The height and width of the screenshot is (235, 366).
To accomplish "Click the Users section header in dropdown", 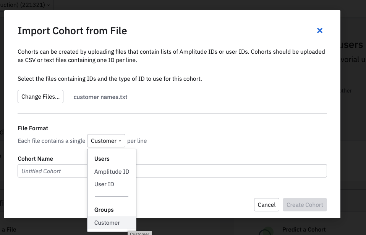I will [x=102, y=159].
